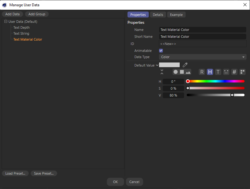Viewport: 250px width, 189px height.
Task: Open the Data Type dropdown
Action: click(202, 57)
